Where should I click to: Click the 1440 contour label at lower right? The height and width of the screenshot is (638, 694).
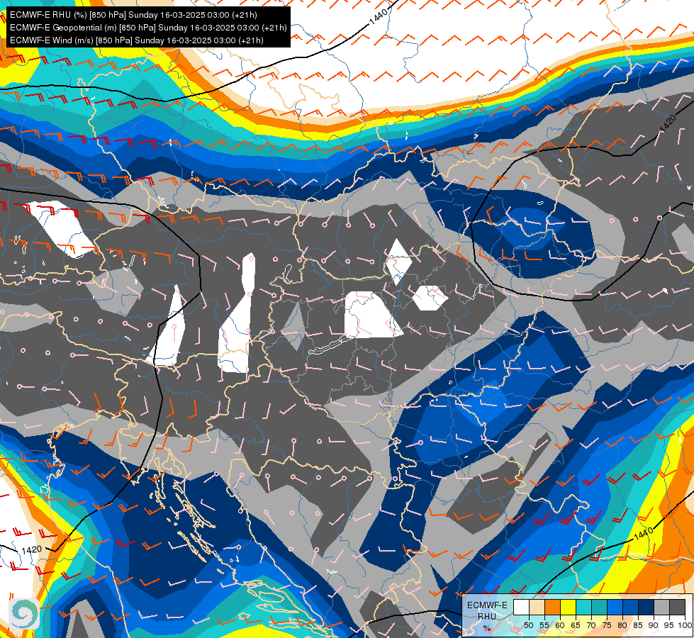pos(644,534)
